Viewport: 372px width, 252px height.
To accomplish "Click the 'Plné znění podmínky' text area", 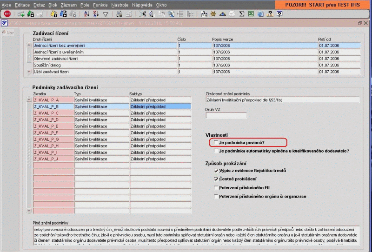I will point(196,235).
